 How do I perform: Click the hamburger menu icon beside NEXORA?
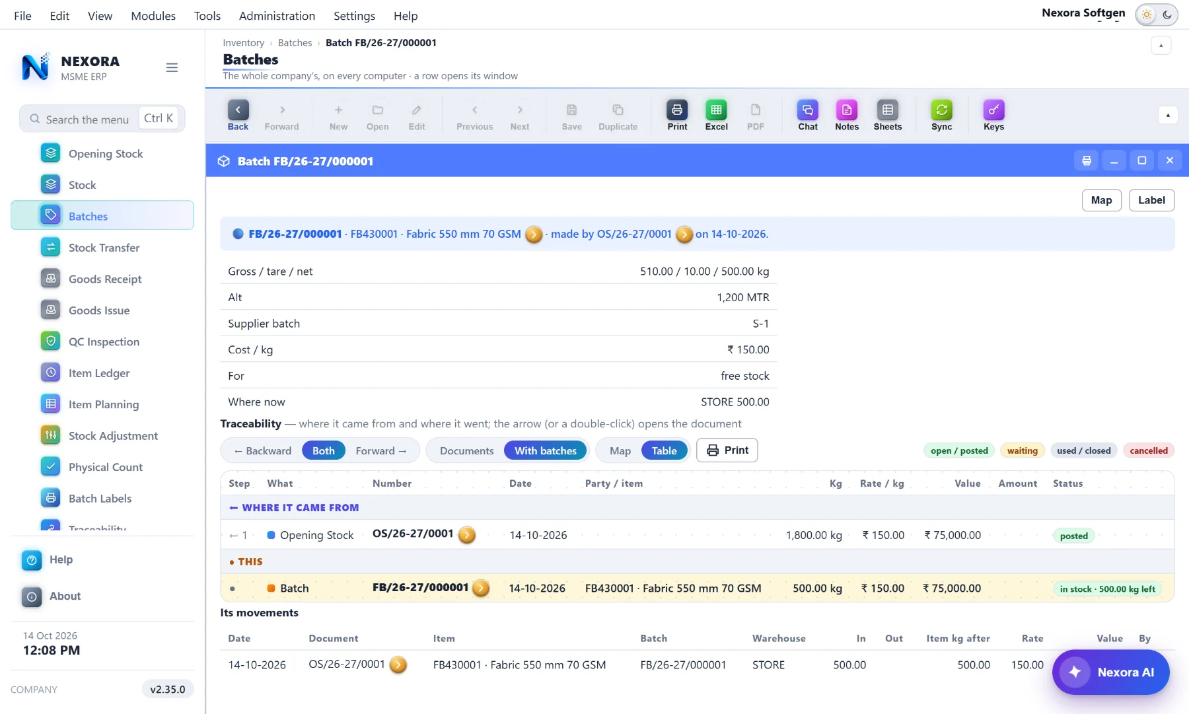[x=172, y=67]
